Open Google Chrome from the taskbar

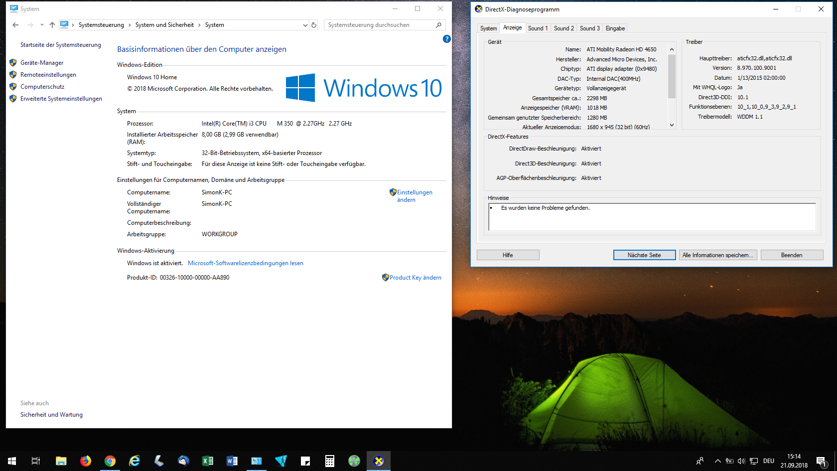110,461
